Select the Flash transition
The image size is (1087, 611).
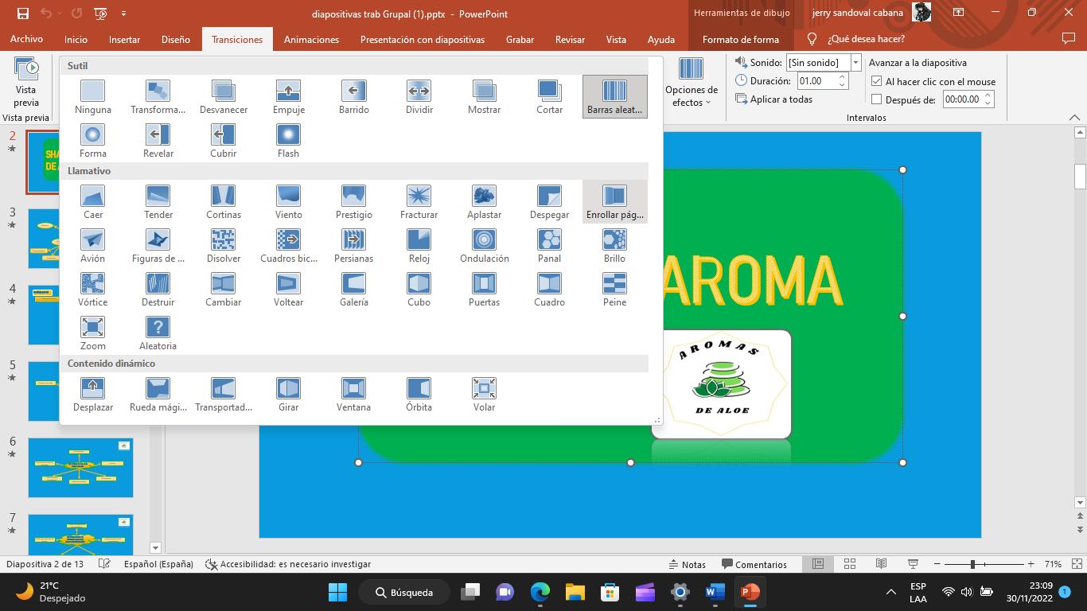[289, 141]
